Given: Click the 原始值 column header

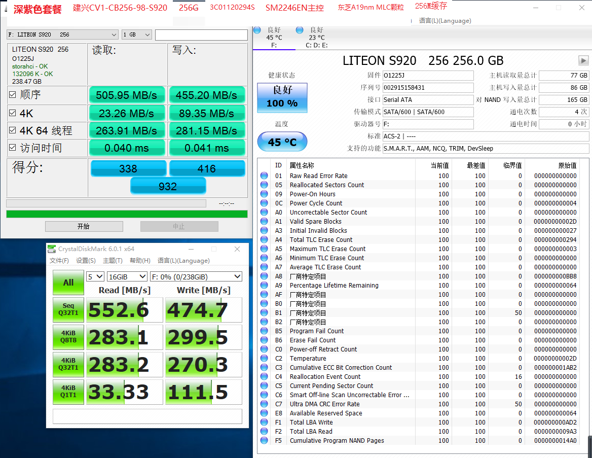Looking at the screenshot, I should point(567,165).
